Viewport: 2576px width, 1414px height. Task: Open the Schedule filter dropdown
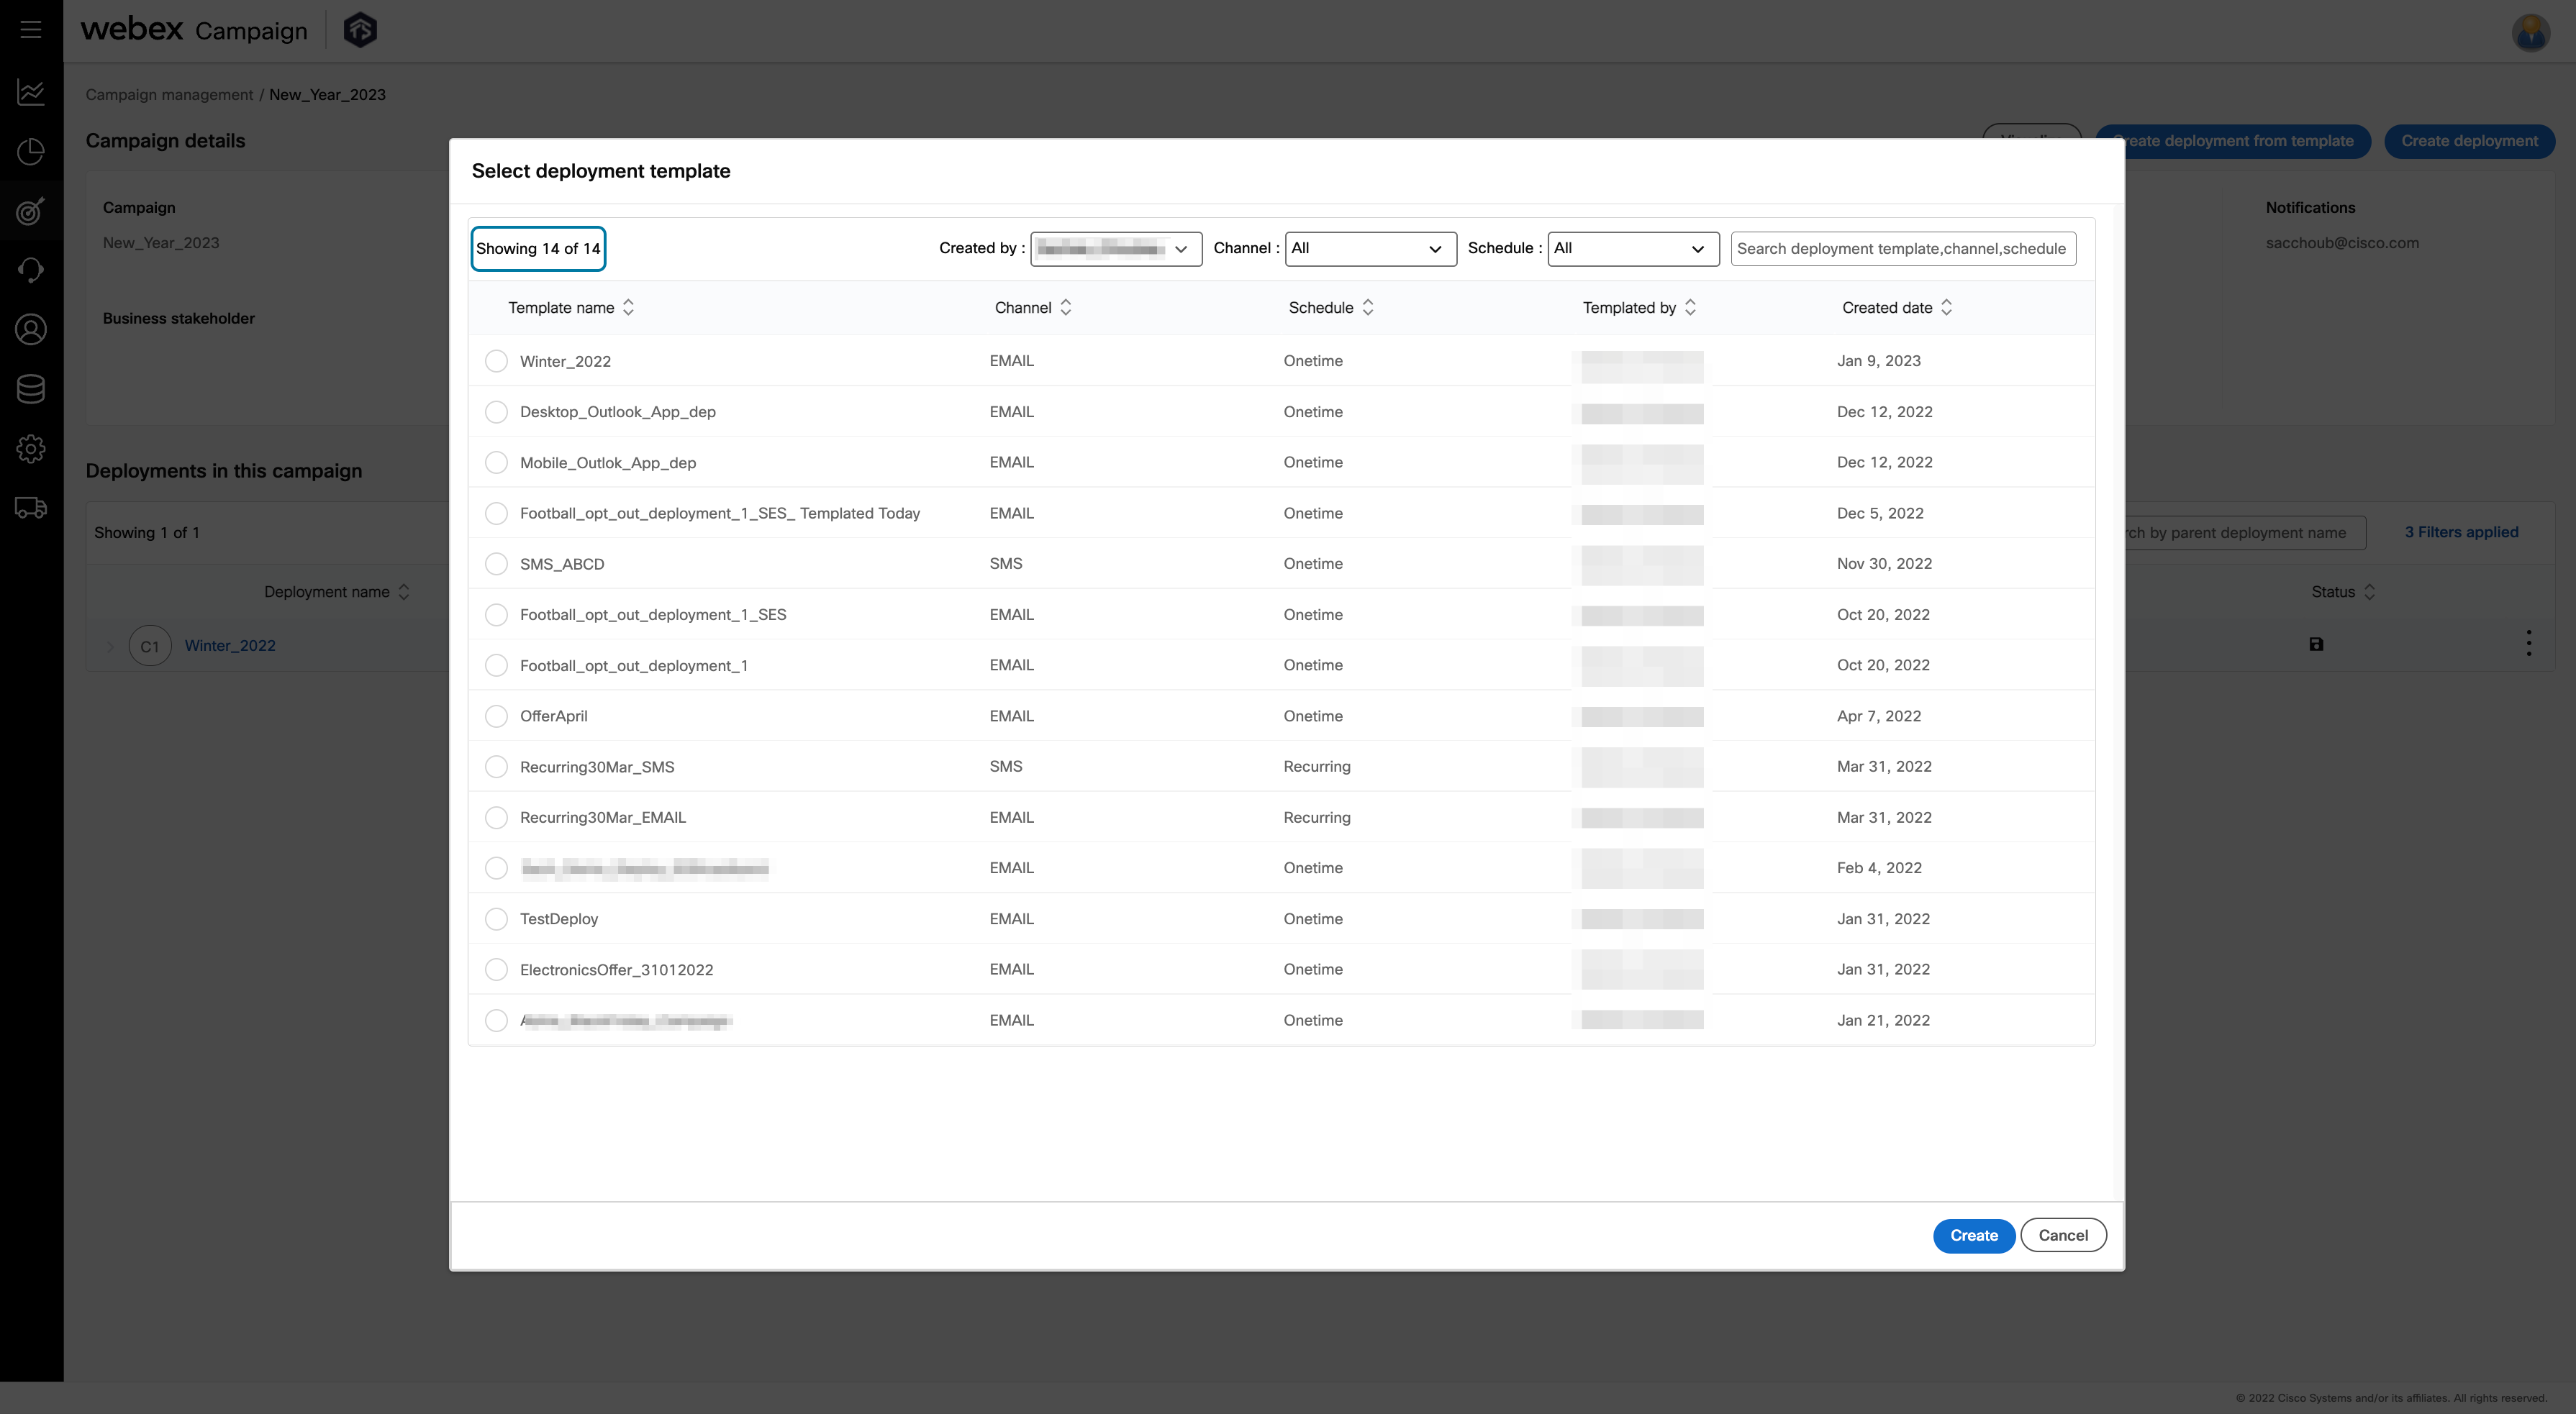pos(1633,249)
